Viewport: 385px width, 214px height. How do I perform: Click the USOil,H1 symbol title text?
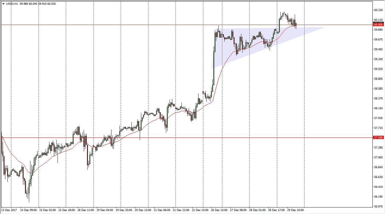click(x=12, y=4)
